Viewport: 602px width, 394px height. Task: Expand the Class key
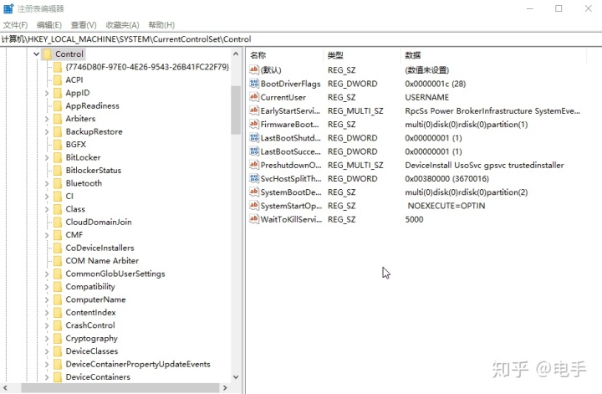click(x=47, y=209)
